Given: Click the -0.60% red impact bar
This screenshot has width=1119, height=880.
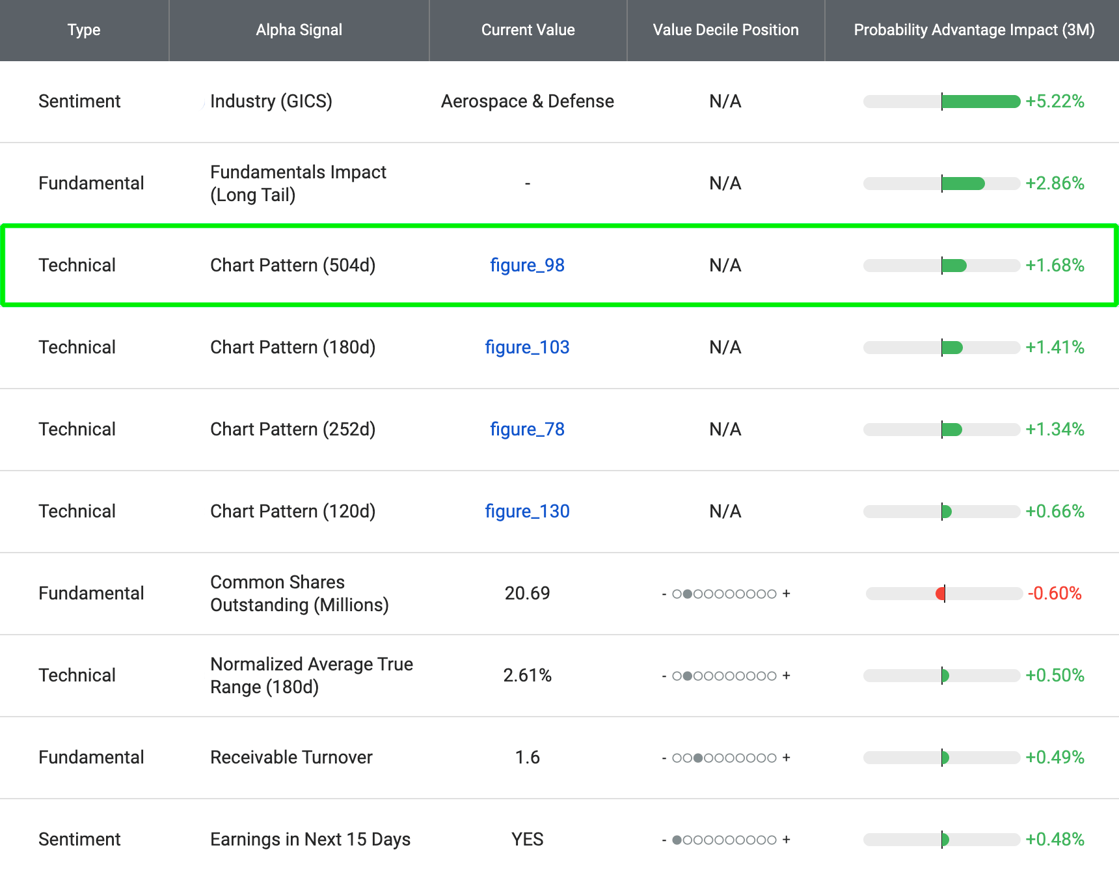Looking at the screenshot, I should [x=939, y=594].
